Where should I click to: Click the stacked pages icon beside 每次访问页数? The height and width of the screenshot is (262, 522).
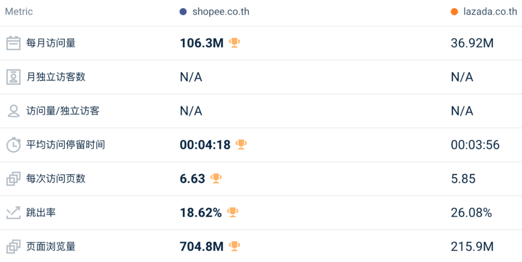click(x=13, y=179)
